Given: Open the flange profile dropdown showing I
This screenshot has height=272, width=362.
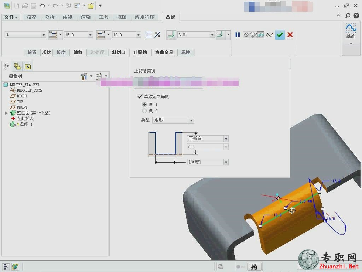Looking at the screenshot, I should 43,35.
